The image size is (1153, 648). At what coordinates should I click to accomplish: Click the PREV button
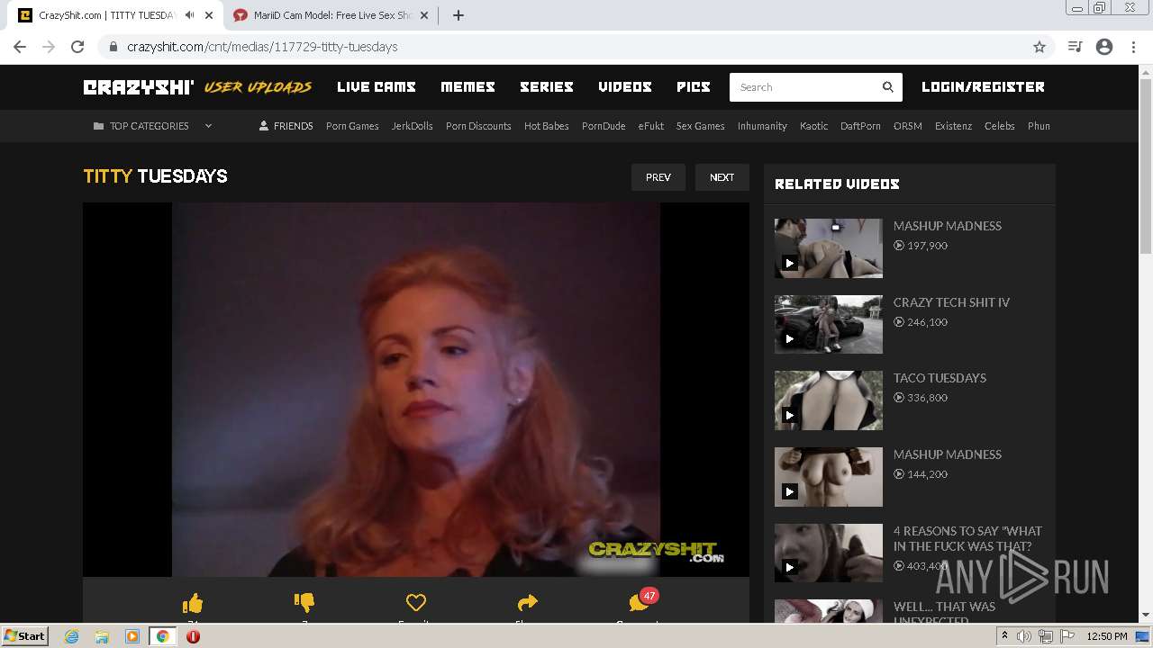click(658, 177)
